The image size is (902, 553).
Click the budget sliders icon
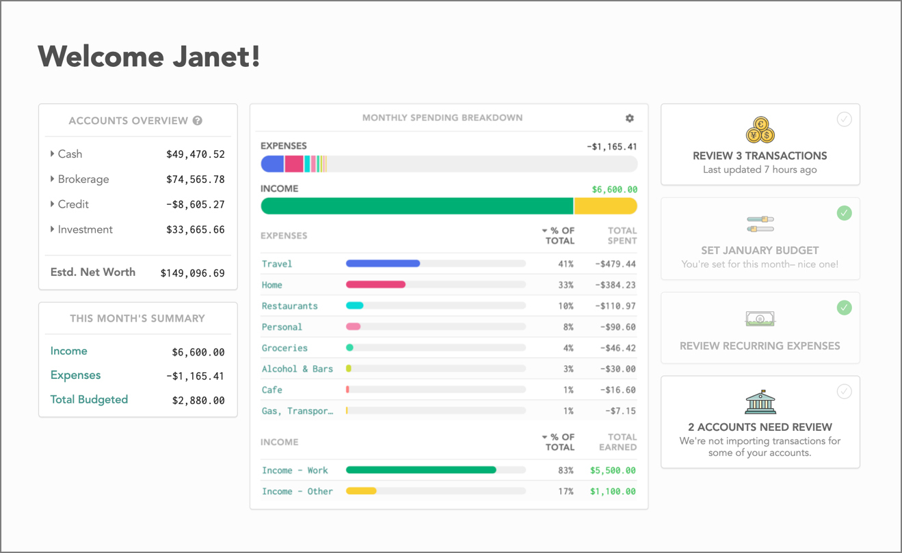[760, 224]
